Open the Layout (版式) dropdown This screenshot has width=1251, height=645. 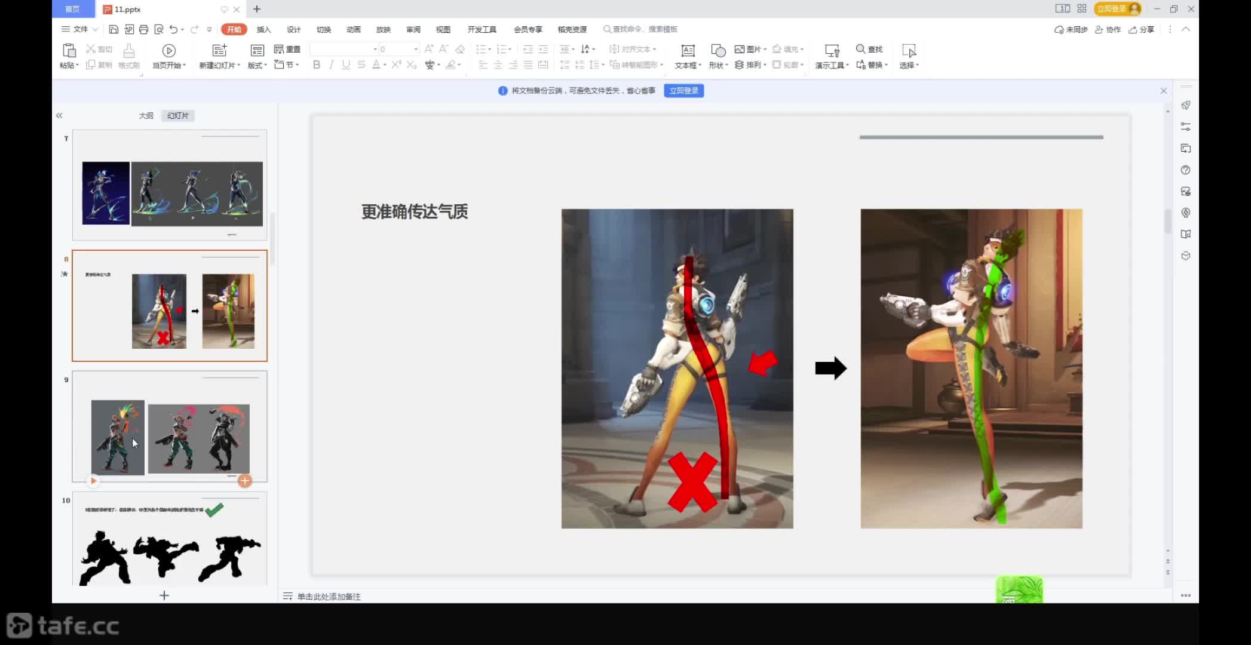click(x=257, y=65)
